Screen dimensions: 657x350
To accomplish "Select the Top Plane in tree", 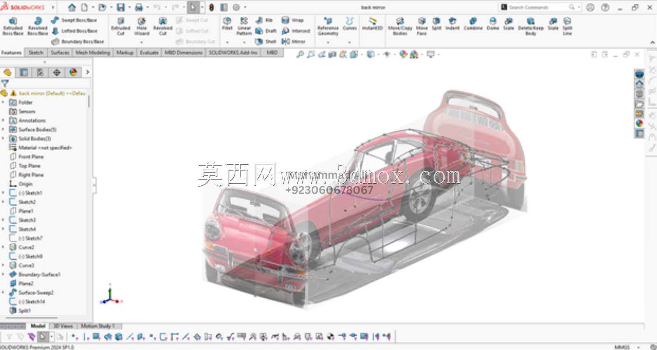I will point(29,166).
